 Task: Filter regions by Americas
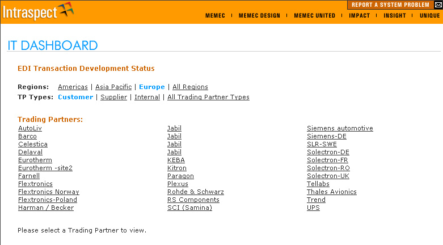click(x=73, y=87)
